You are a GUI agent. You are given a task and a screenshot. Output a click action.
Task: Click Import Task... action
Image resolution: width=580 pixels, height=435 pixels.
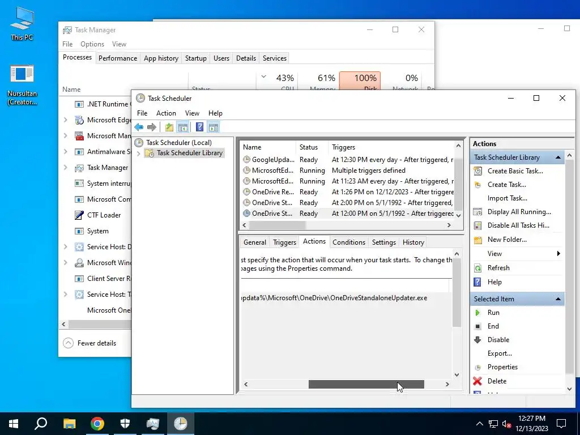[507, 198]
